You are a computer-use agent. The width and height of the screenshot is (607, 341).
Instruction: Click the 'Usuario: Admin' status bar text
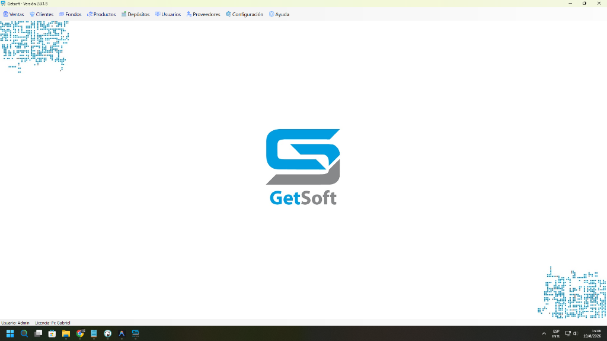(15, 323)
